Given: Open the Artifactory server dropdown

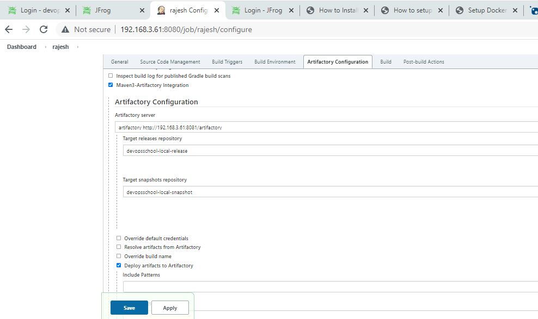Looking at the screenshot, I should point(327,127).
